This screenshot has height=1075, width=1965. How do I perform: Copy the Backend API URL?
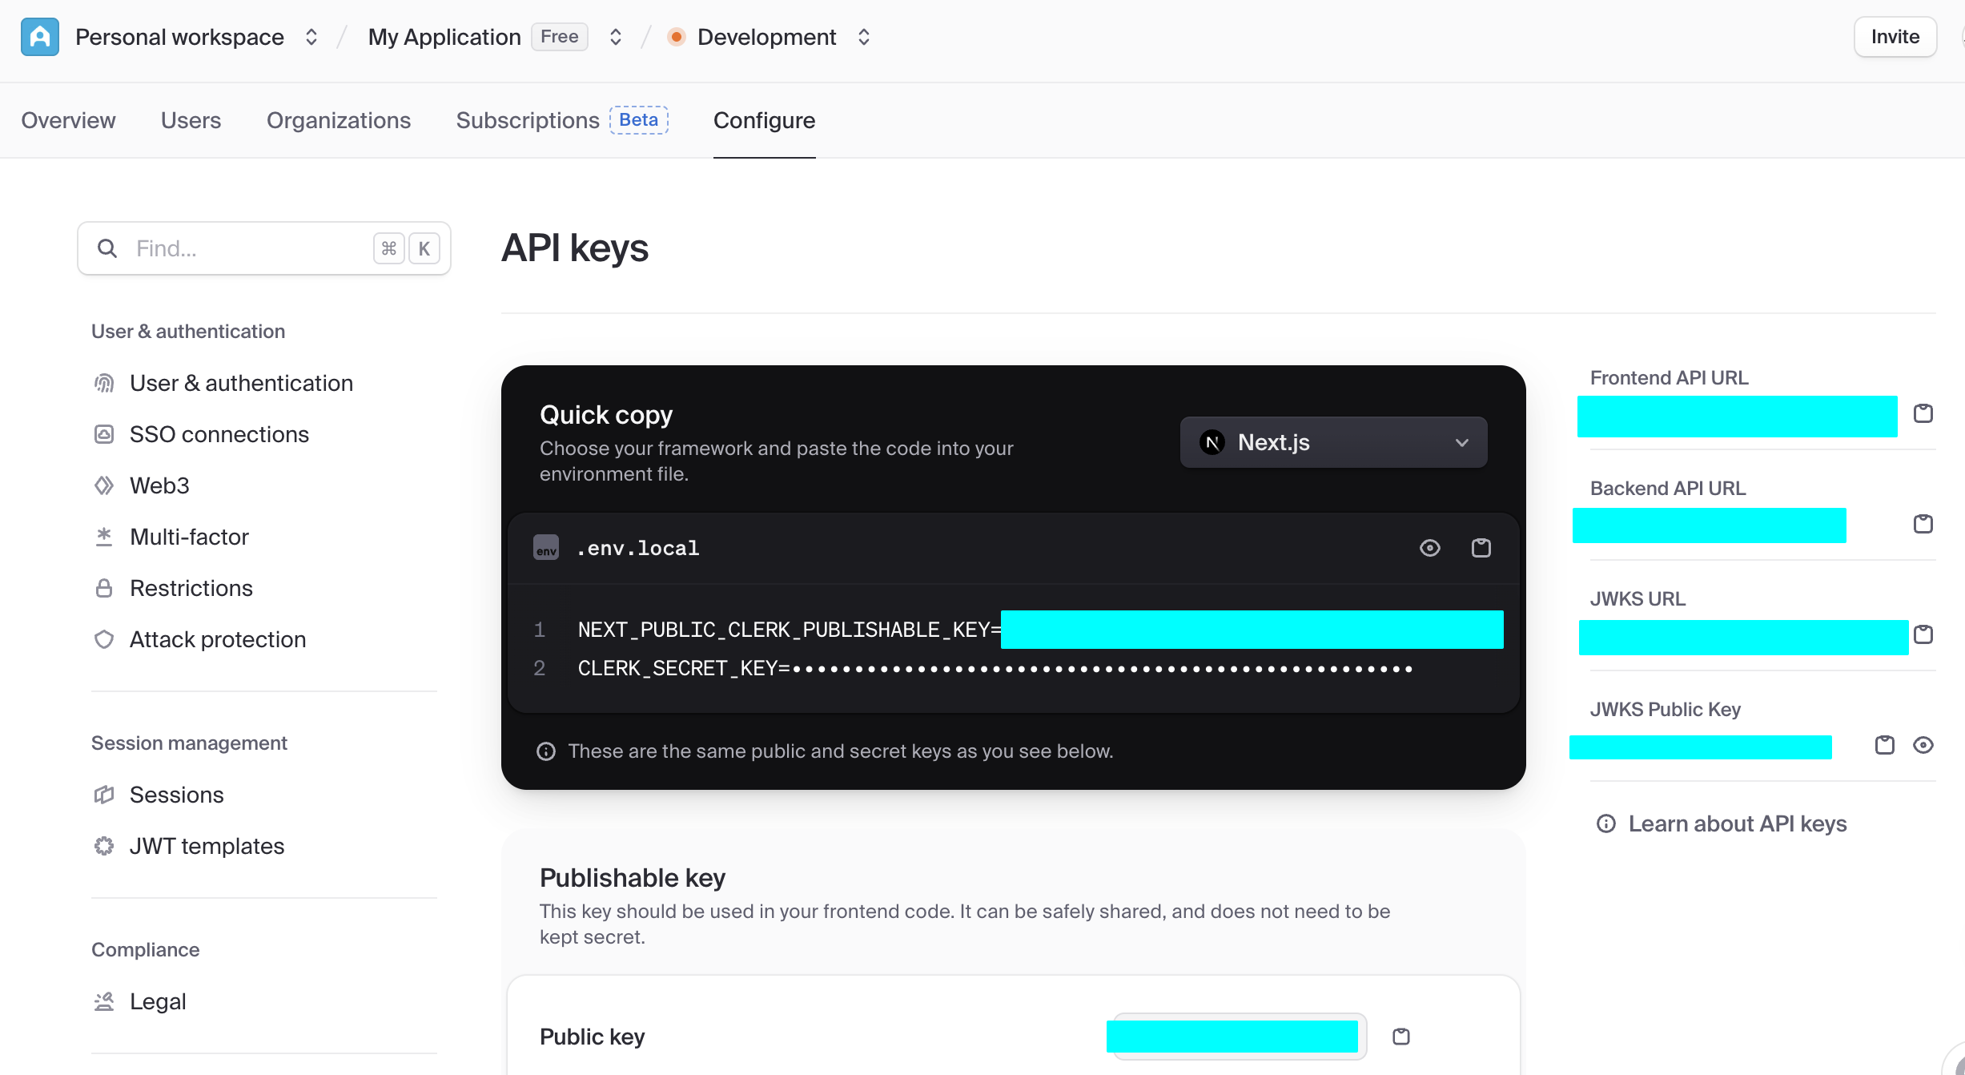[x=1923, y=524]
